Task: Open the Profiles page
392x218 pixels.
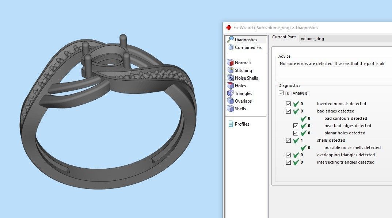Action: 242,124
